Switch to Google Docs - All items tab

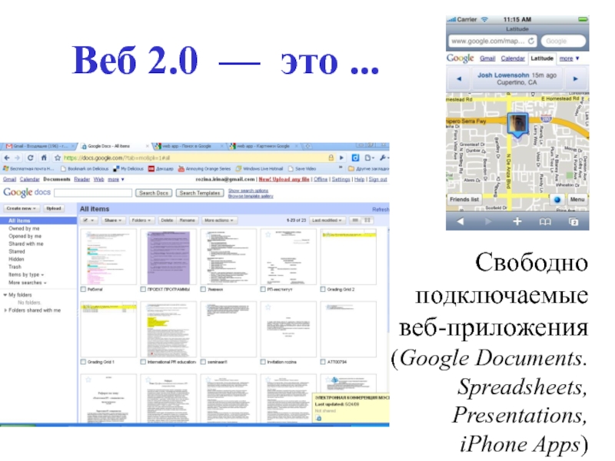click(114, 146)
